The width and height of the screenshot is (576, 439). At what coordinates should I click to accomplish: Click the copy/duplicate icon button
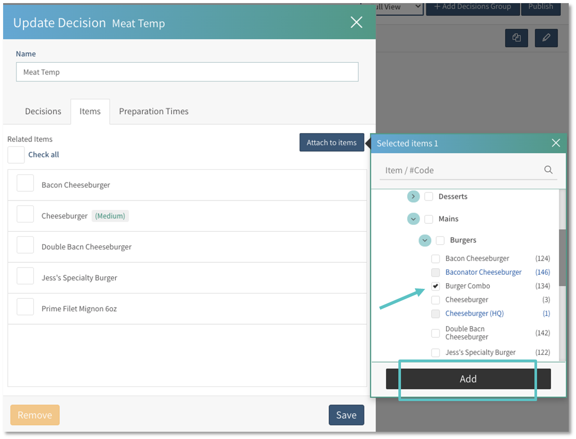pos(516,38)
